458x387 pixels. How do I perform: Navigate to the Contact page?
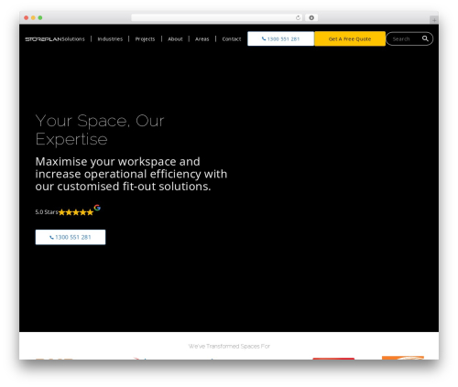point(232,39)
